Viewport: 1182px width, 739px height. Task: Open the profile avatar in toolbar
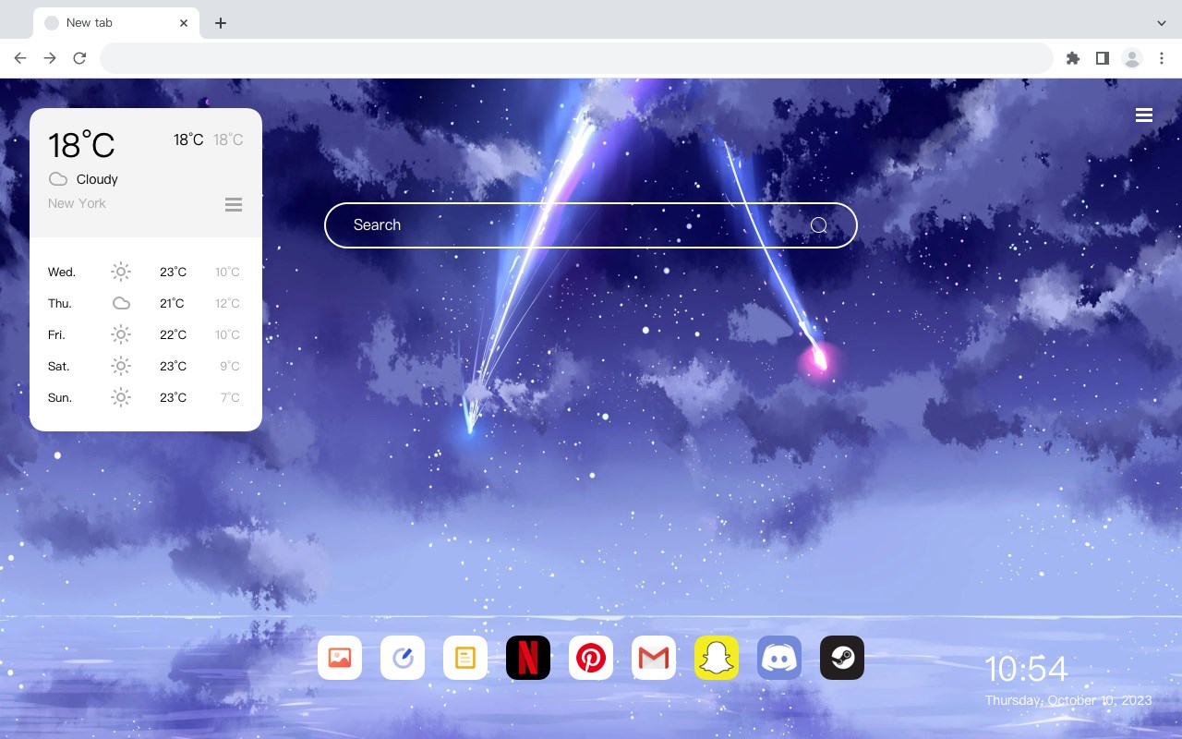click(x=1132, y=58)
